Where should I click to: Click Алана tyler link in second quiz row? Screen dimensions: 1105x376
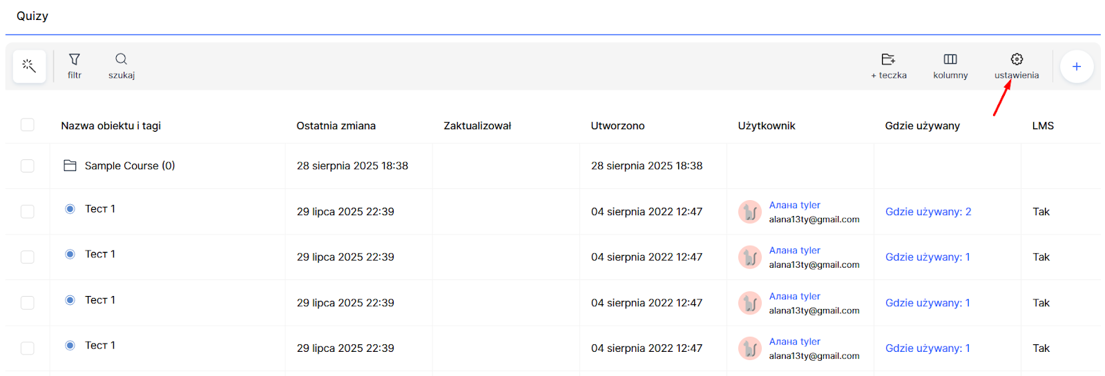click(794, 250)
